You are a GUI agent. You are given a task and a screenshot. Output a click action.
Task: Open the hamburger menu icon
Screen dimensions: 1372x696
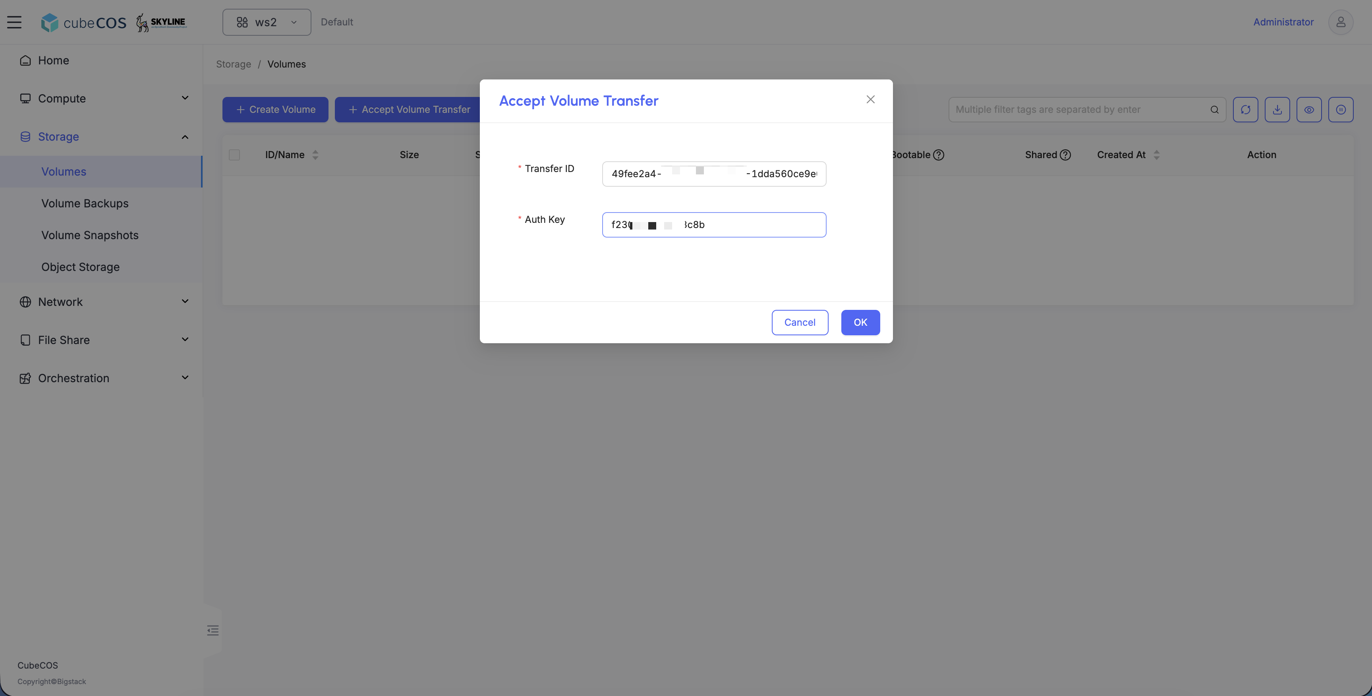point(14,22)
